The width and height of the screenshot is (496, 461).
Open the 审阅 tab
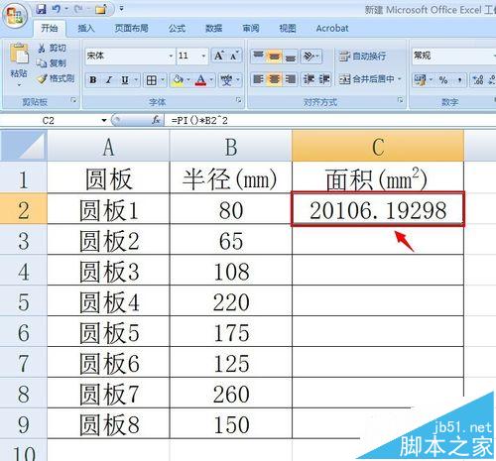click(251, 29)
